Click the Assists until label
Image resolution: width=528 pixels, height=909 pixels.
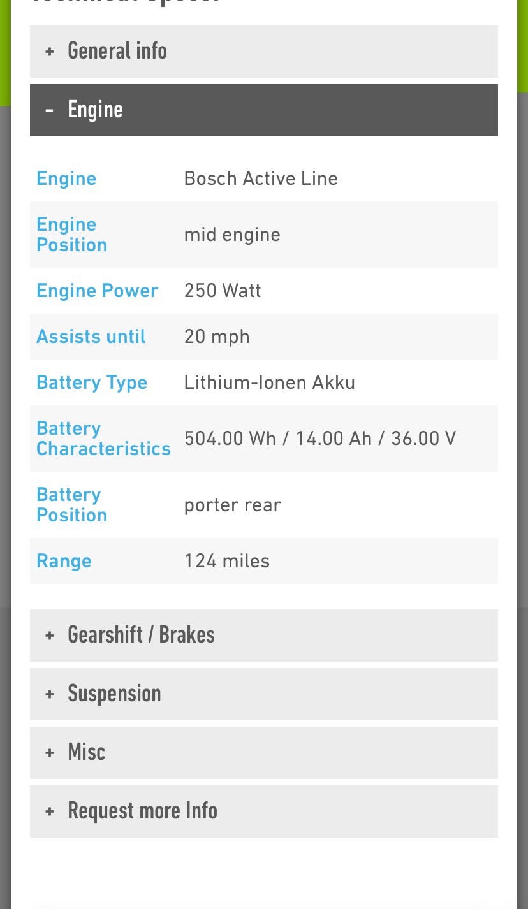click(x=91, y=337)
